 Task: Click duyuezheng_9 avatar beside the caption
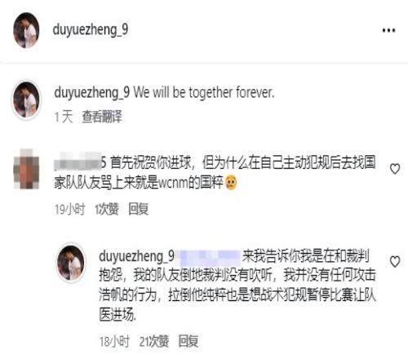[26, 100]
